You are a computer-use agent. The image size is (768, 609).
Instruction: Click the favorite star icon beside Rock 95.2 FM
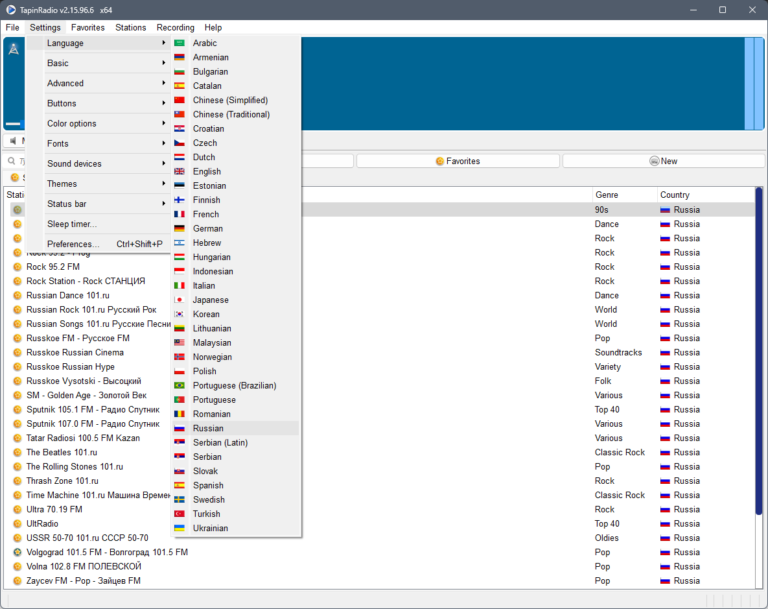17,267
